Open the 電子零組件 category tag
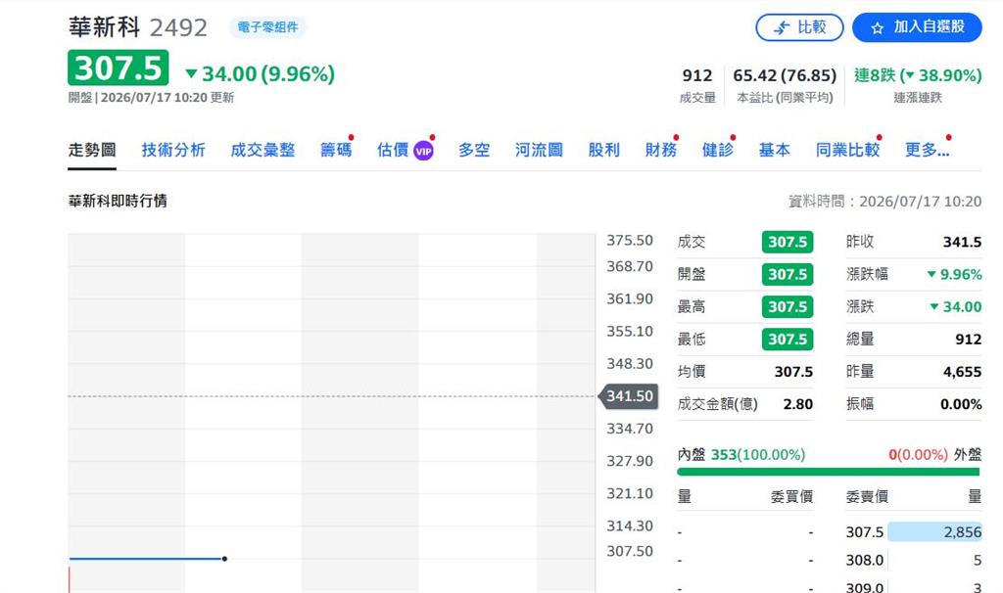 [267, 26]
